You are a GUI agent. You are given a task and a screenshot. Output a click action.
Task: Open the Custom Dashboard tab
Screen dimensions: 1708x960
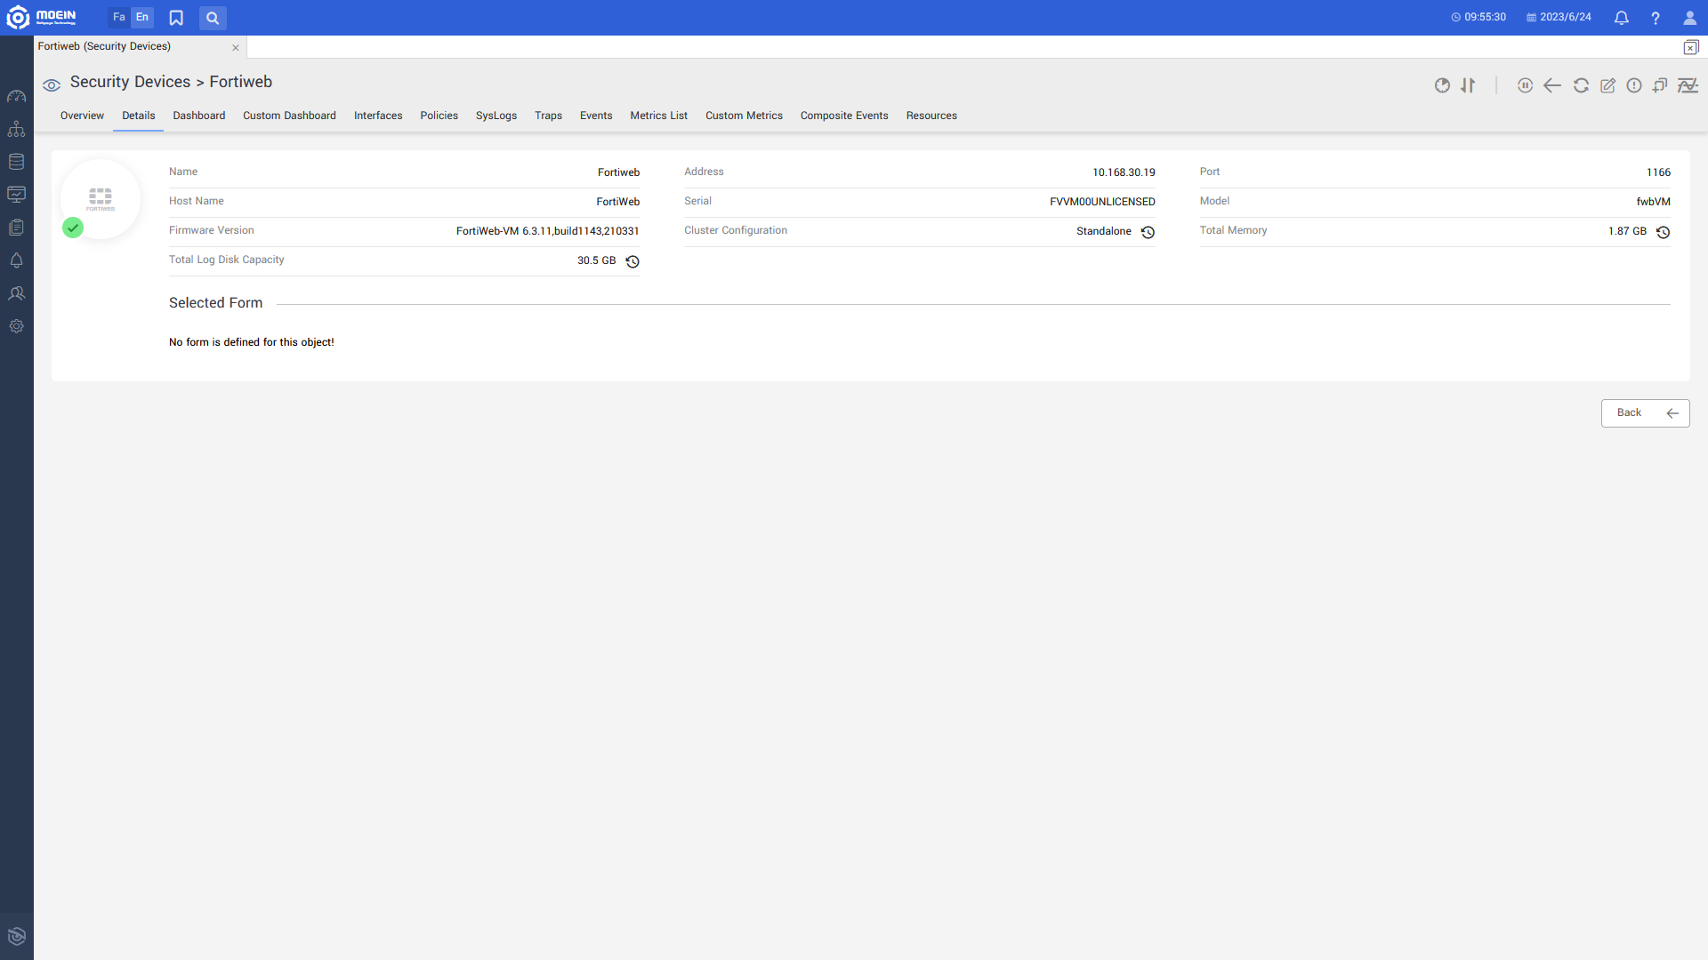tap(289, 116)
